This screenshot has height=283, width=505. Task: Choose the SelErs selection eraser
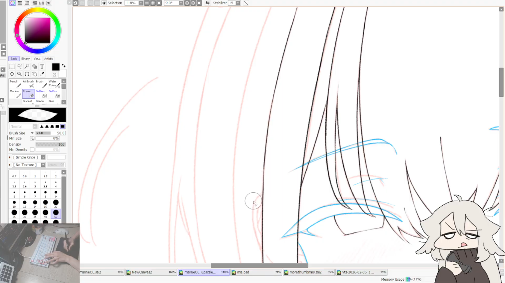[54, 94]
